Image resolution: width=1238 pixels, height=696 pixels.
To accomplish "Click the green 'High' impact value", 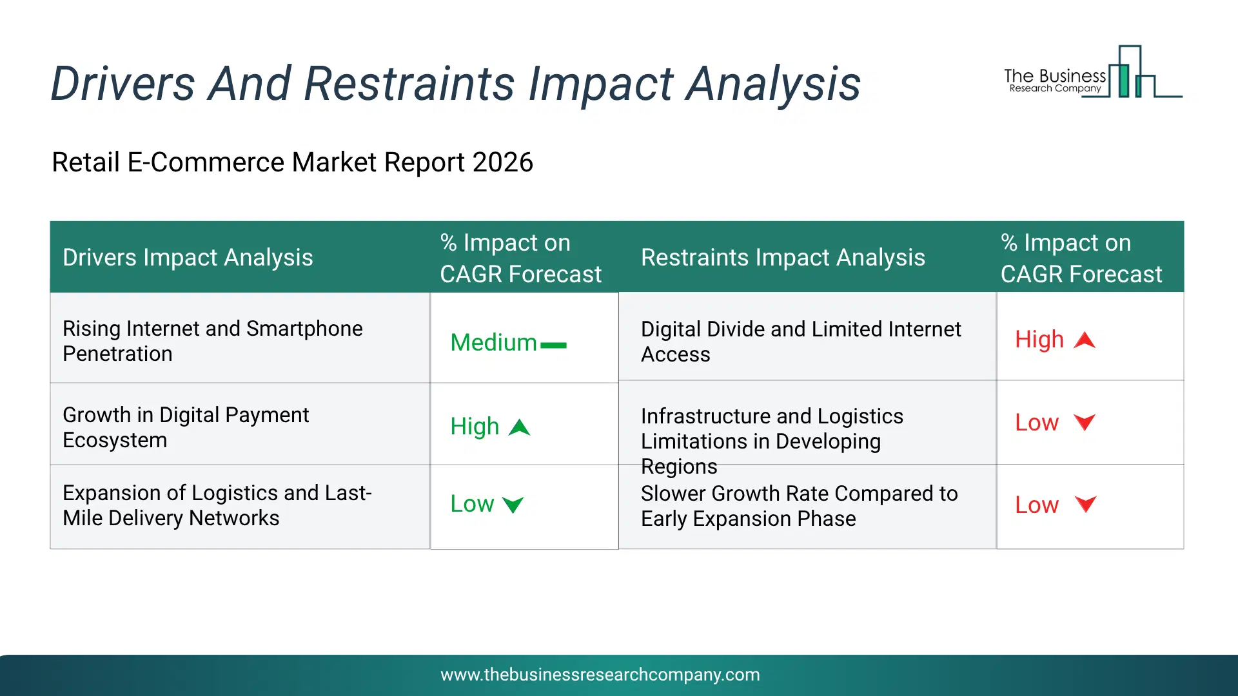I will 475,427.
